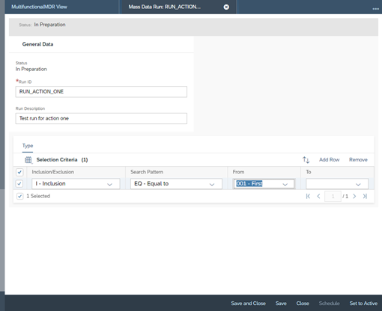Close the Mass Data Run tab

coord(226,7)
